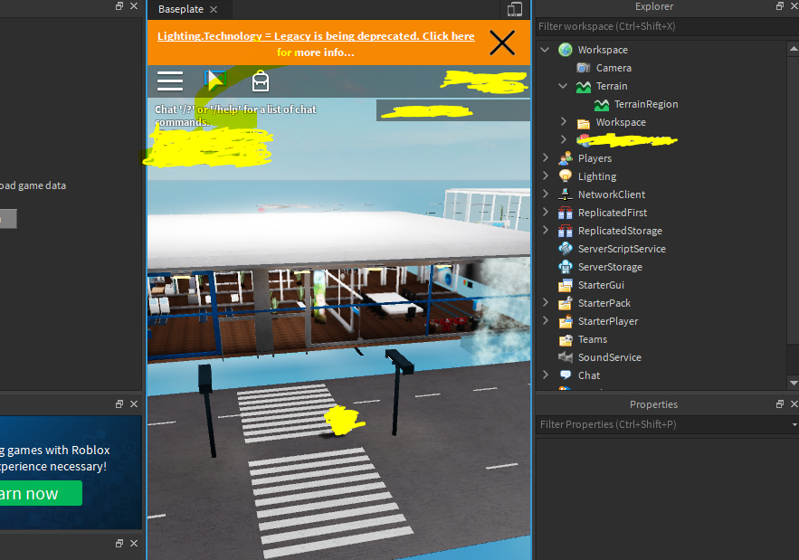Select the StarterGui row text

pos(601,285)
